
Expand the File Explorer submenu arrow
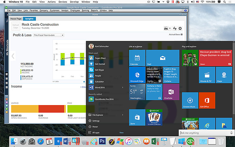point(123,115)
